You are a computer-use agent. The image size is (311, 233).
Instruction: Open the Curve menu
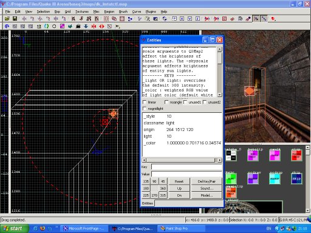click(x=137, y=12)
